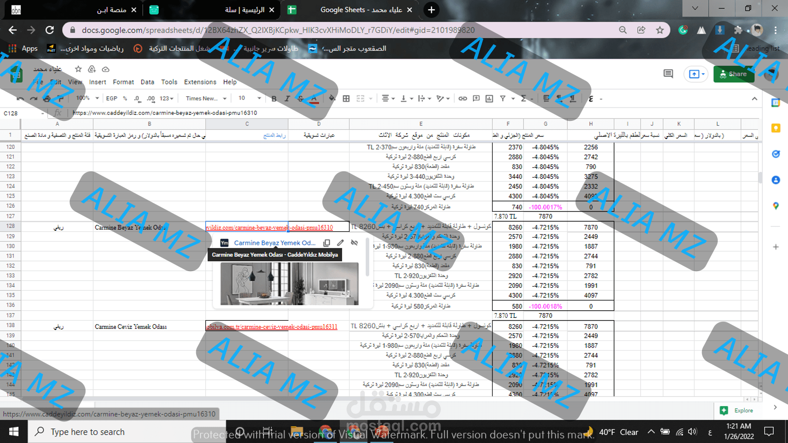Open Carmine Beyaz Yemek Od... link in popup
788x443 pixels.
coord(274,243)
